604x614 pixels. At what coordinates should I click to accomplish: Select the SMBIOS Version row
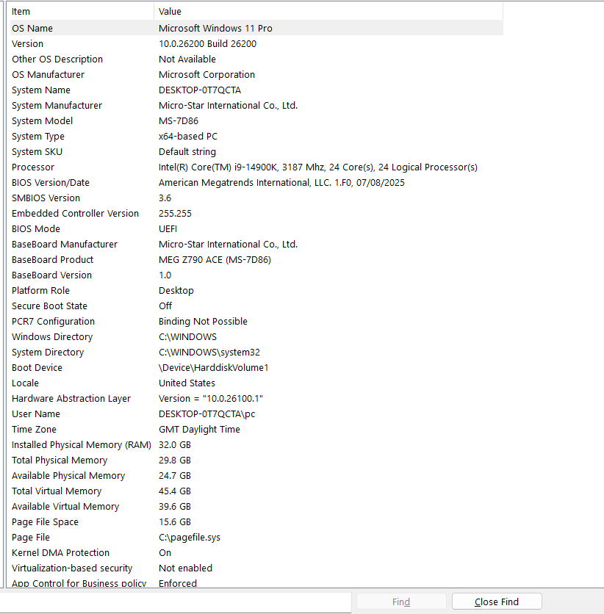(256, 198)
